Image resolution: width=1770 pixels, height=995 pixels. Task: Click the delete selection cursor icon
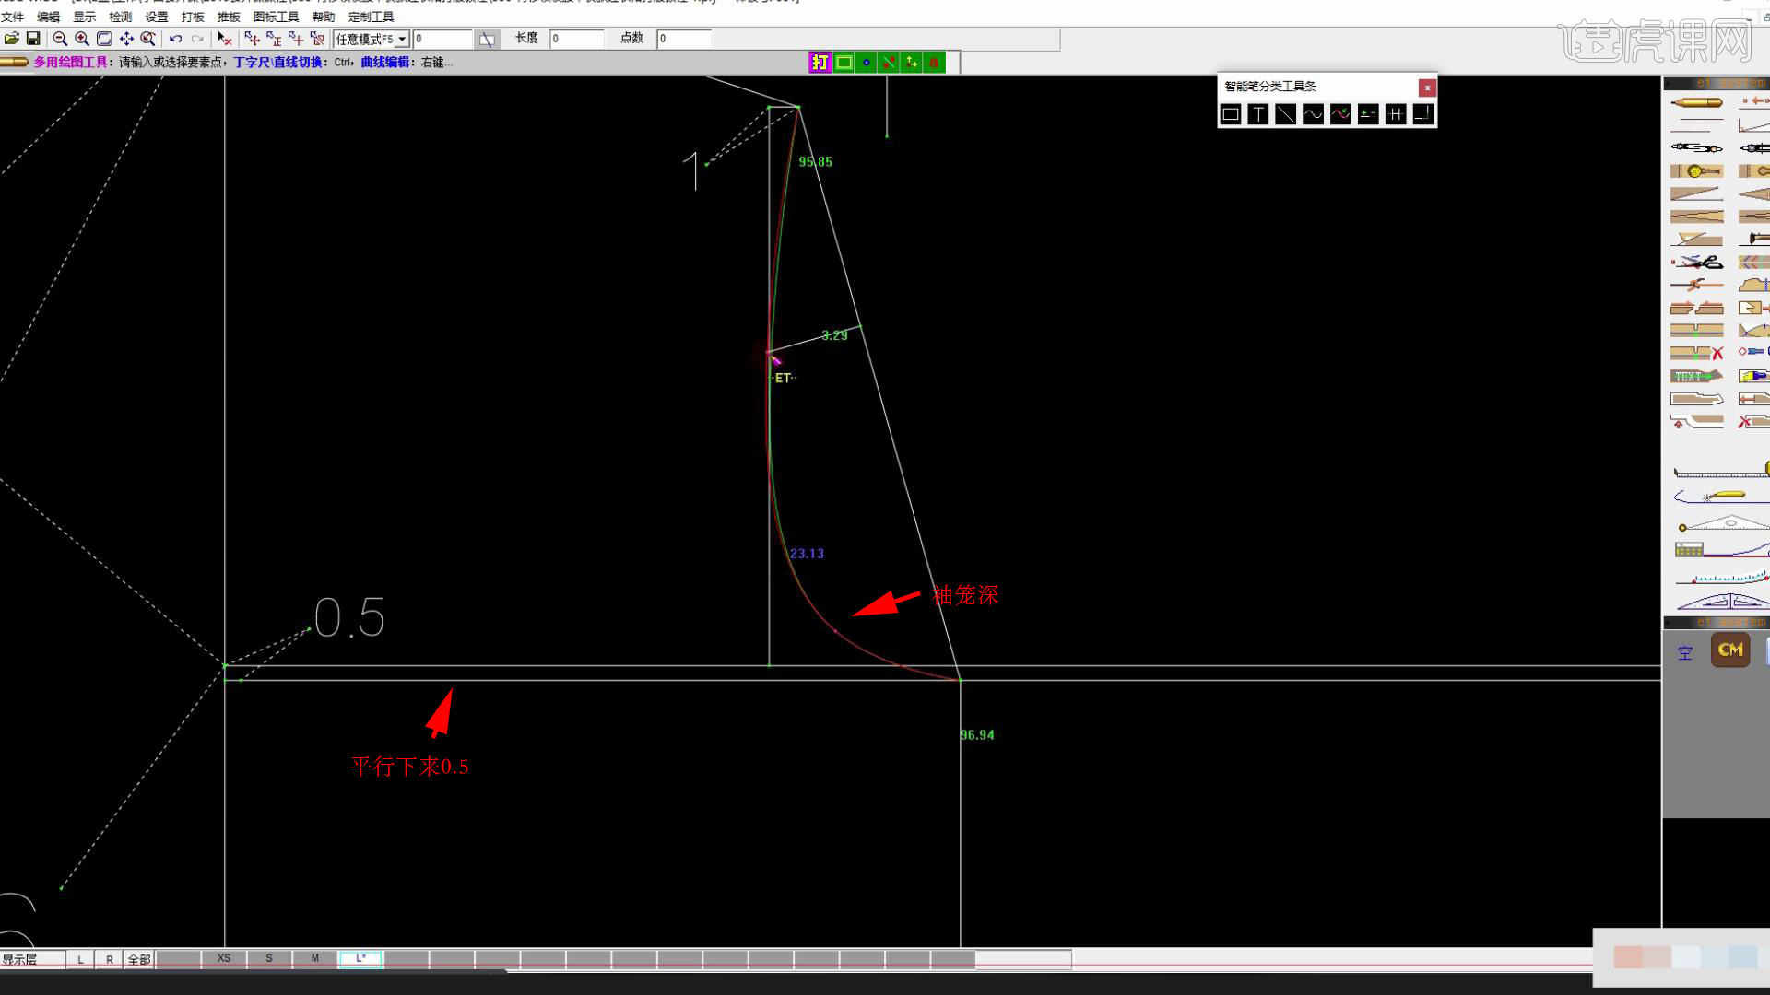coord(224,39)
